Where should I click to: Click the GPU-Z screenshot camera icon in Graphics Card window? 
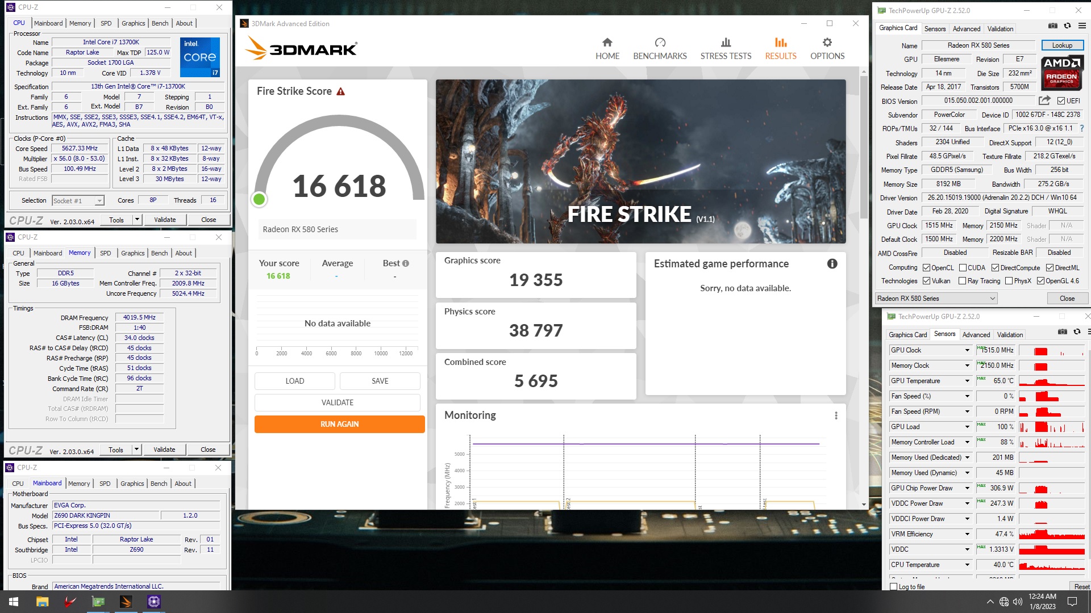[1053, 26]
